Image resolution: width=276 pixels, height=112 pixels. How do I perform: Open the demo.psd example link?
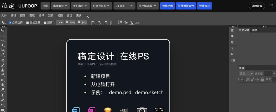pos(120,92)
